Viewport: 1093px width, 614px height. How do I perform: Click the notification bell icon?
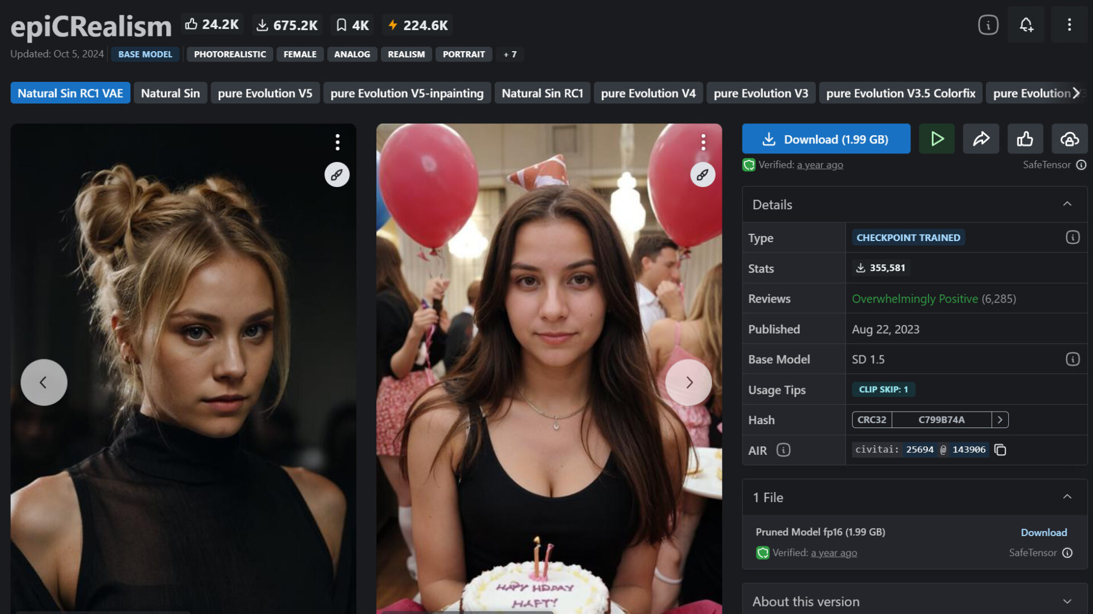(1026, 25)
